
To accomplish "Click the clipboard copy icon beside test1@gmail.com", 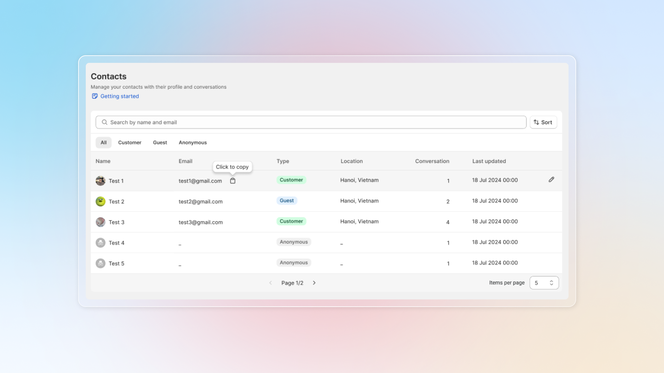I will click(233, 181).
